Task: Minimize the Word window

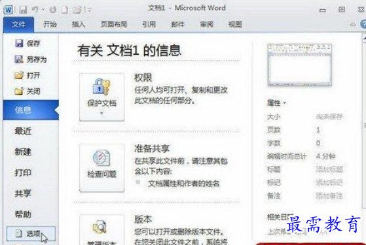Action: pyautogui.click(x=323, y=10)
